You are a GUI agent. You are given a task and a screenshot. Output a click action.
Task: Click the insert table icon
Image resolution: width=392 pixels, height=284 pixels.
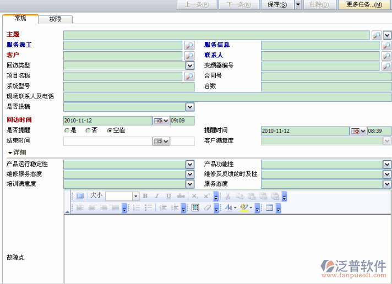coord(195,208)
